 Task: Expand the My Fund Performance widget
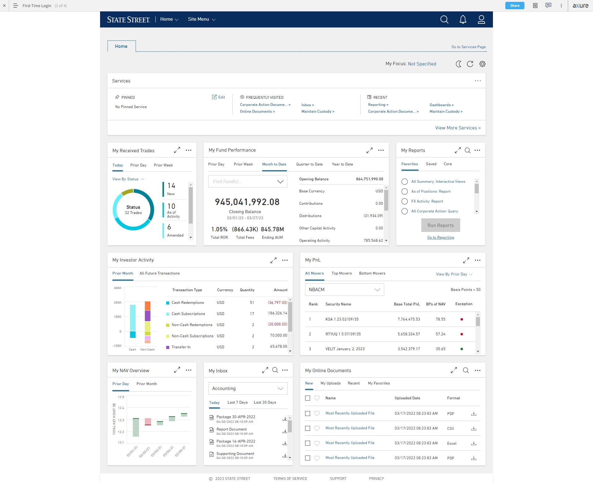pyautogui.click(x=369, y=150)
